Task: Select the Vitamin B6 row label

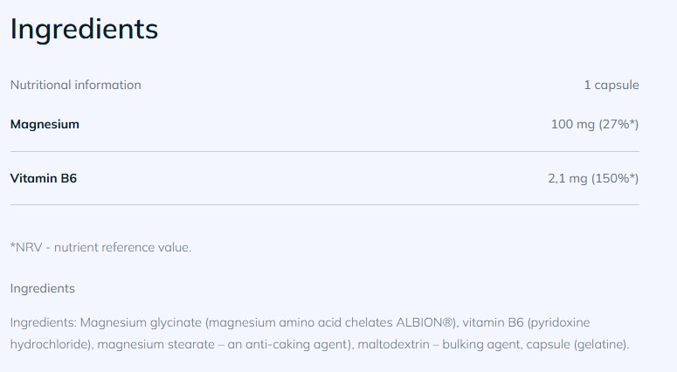Action: [44, 178]
